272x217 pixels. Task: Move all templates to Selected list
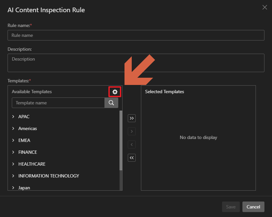(132, 118)
